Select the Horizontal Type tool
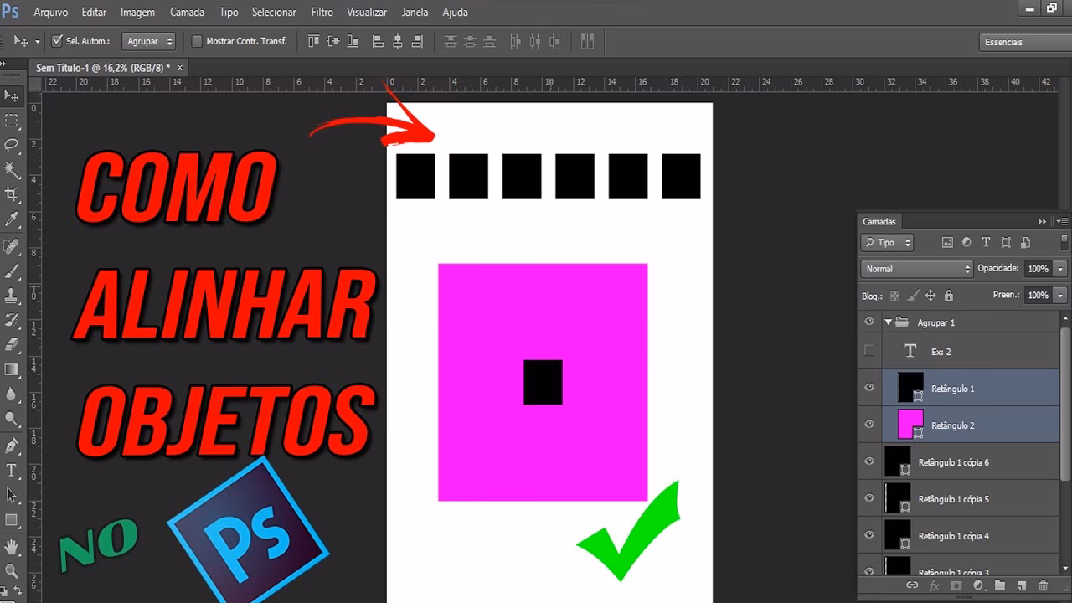The width and height of the screenshot is (1072, 603). [x=12, y=470]
